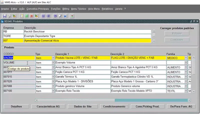Click the second broom (clear record) icon

point(36,16)
